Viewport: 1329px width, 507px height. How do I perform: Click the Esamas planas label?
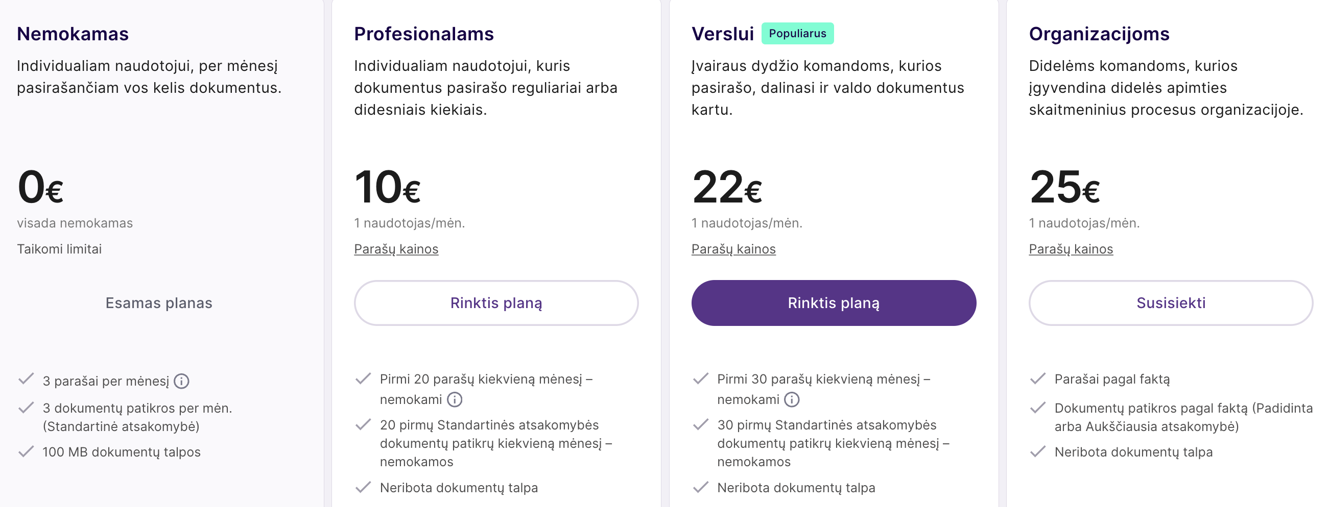point(159,303)
